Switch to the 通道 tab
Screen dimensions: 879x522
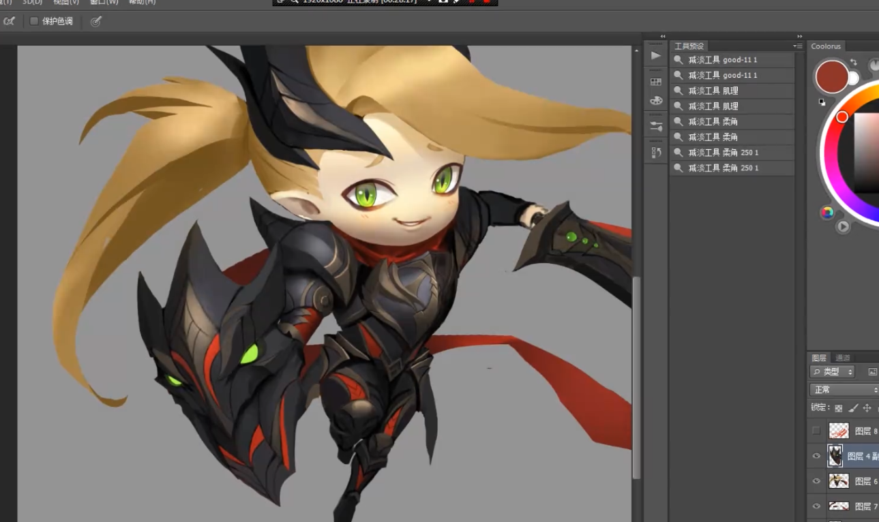point(843,358)
